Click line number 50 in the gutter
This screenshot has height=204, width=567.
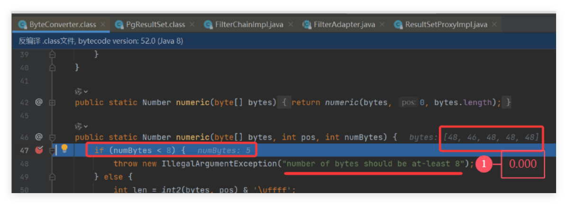tap(25, 190)
